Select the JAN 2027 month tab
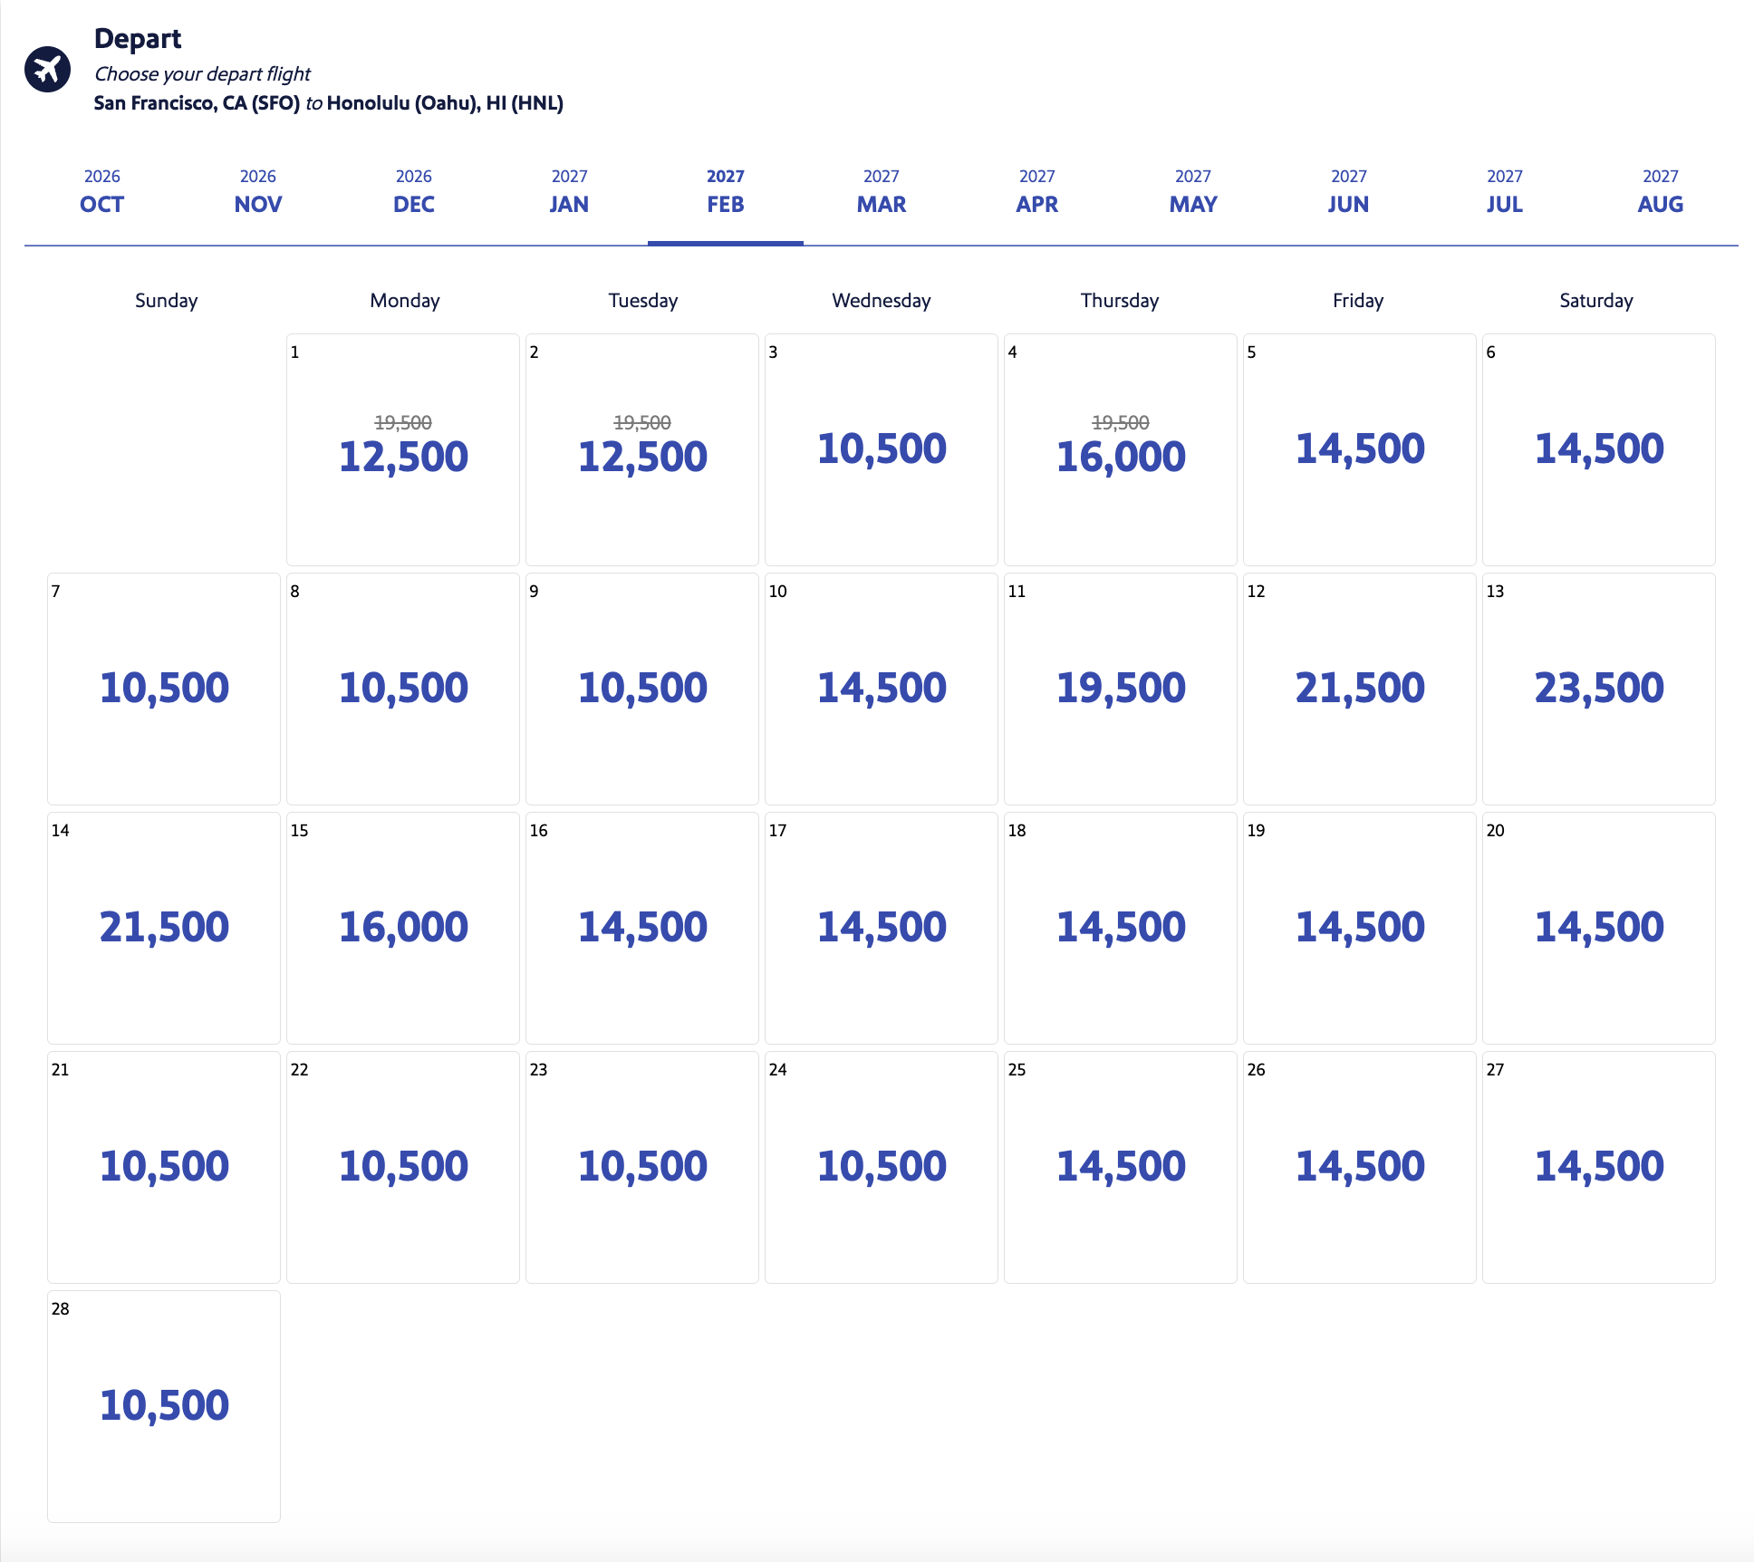Image resolution: width=1754 pixels, height=1562 pixels. click(x=570, y=192)
